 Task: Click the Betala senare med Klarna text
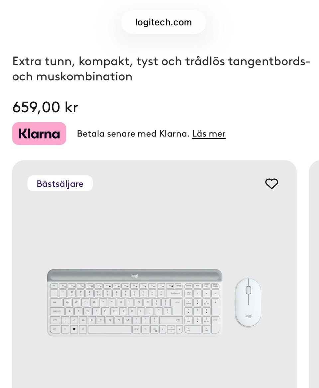[x=133, y=134]
